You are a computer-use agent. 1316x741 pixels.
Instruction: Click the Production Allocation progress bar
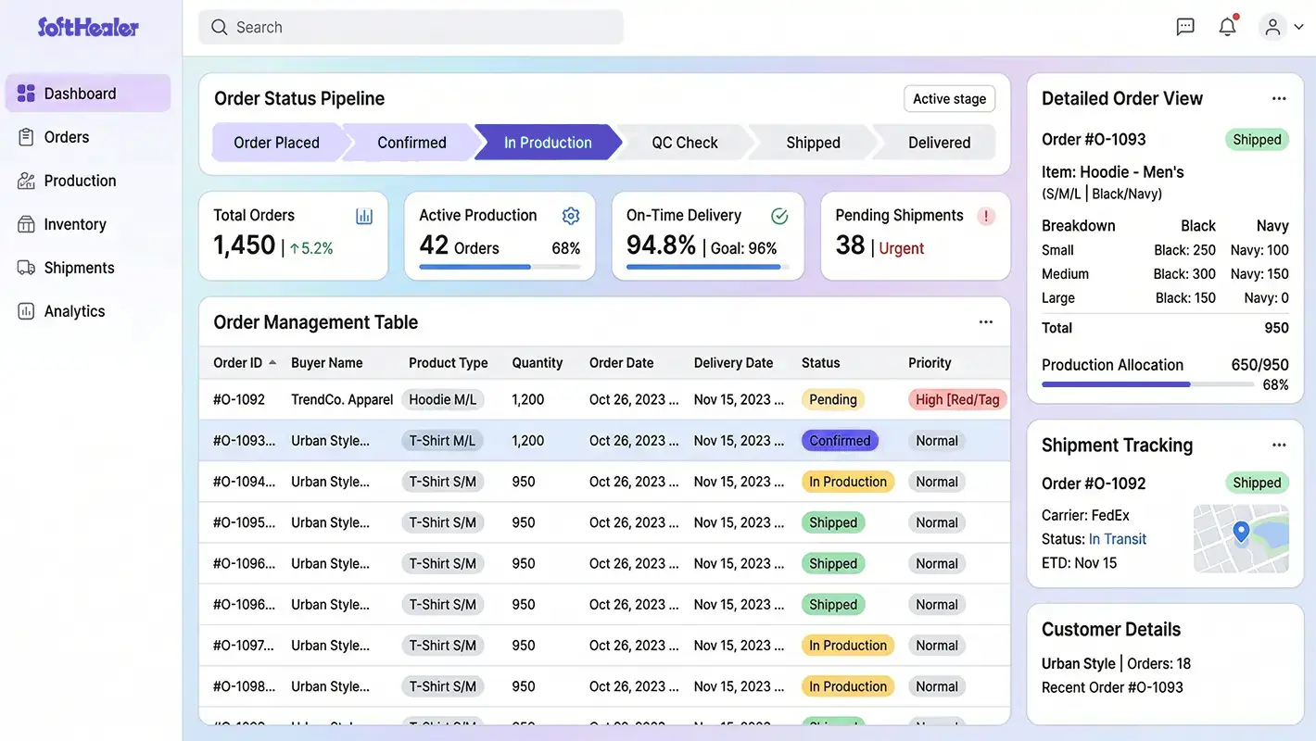point(1147,384)
